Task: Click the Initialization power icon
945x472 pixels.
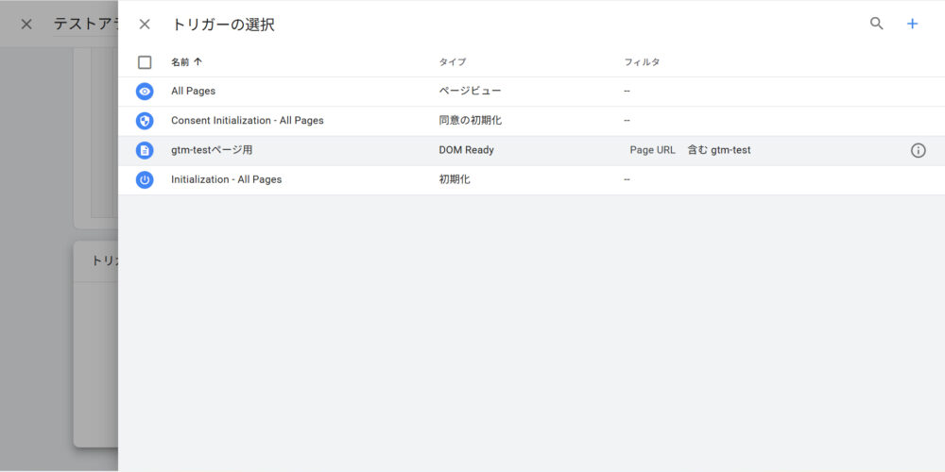Action: click(x=145, y=179)
